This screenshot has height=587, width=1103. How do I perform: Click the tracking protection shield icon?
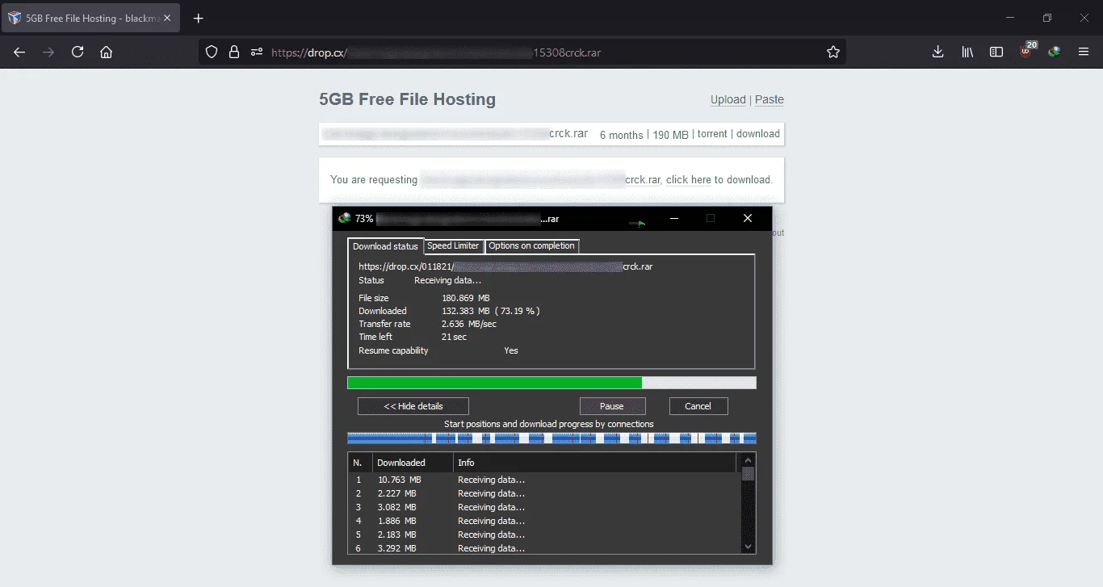point(212,52)
